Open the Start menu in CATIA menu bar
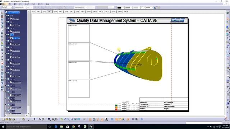This screenshot has width=230, height=129. point(5,4)
